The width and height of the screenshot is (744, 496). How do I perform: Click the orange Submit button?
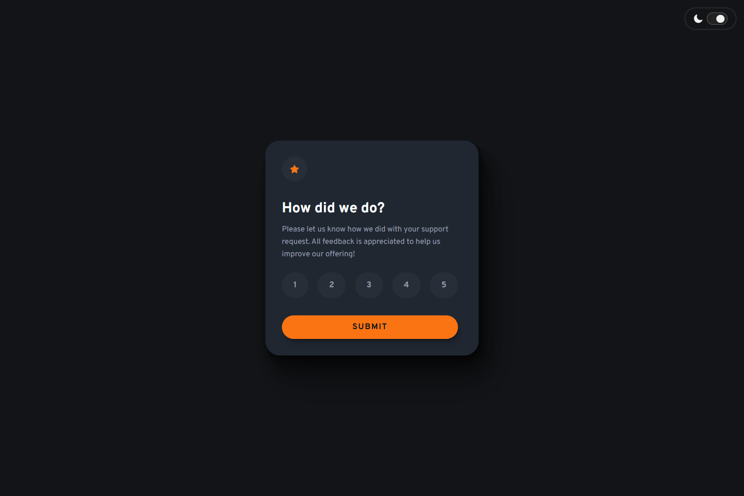point(370,327)
